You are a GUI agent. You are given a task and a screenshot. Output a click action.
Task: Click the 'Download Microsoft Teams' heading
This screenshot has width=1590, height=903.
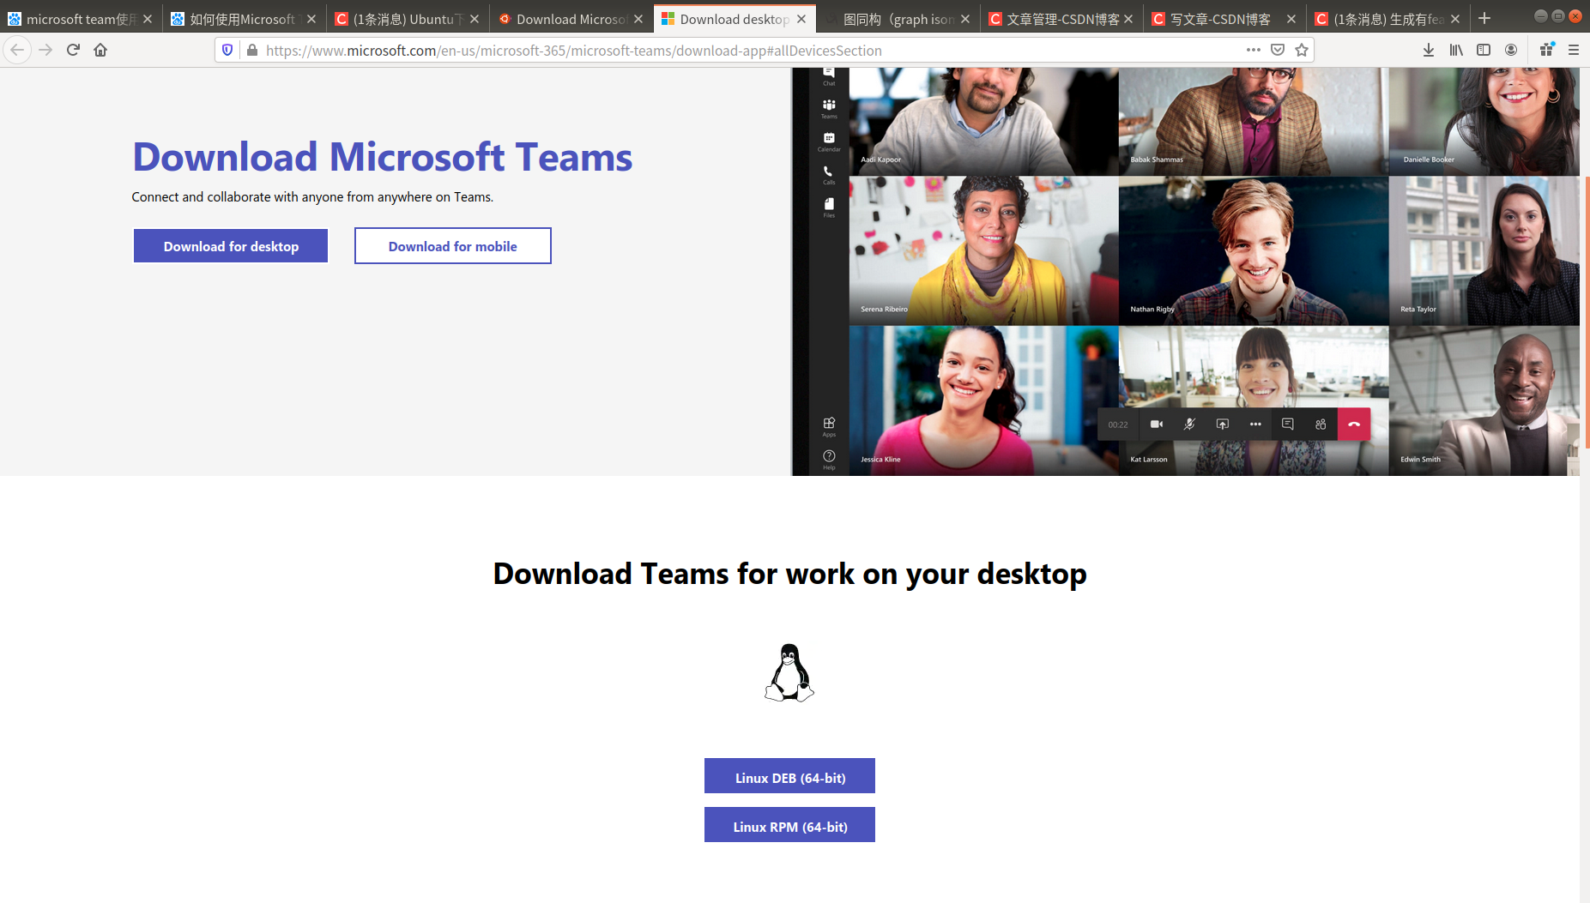point(382,157)
